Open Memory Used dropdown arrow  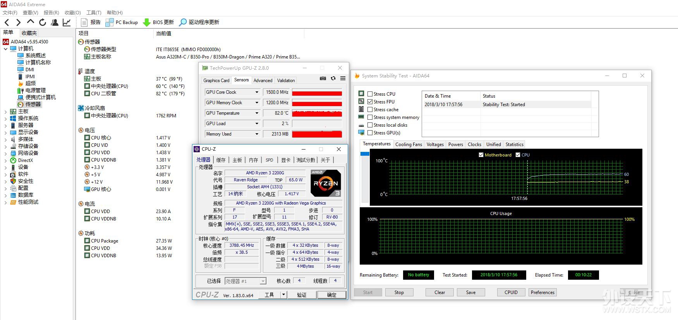click(256, 134)
